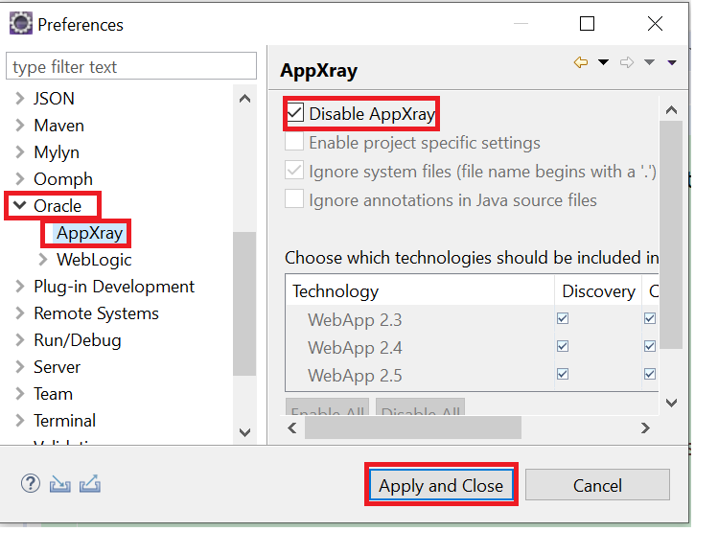This screenshot has height=555, width=718.
Task: Check Ignore annotations in Java source files
Action: pyautogui.click(x=294, y=199)
